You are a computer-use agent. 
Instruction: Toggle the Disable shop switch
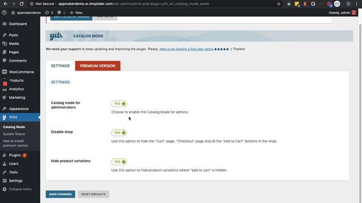tap(119, 133)
